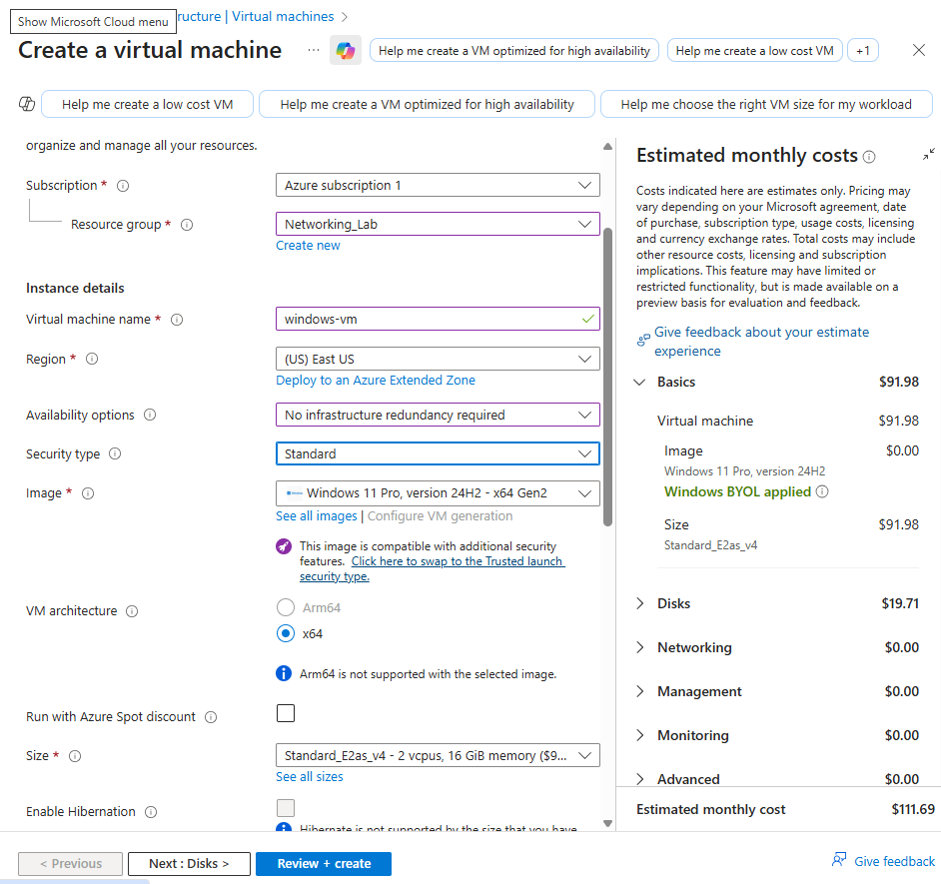Expand the Advanced cost section
Screen dimensions: 941x884
(x=639, y=779)
